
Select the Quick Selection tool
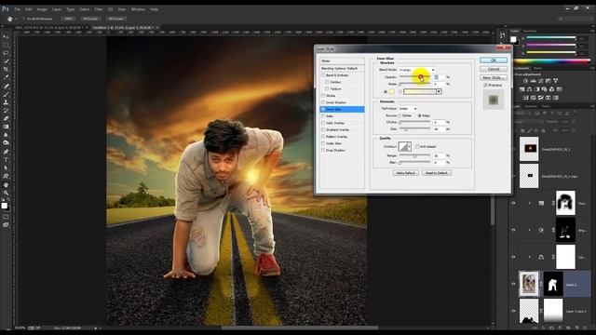[6, 60]
